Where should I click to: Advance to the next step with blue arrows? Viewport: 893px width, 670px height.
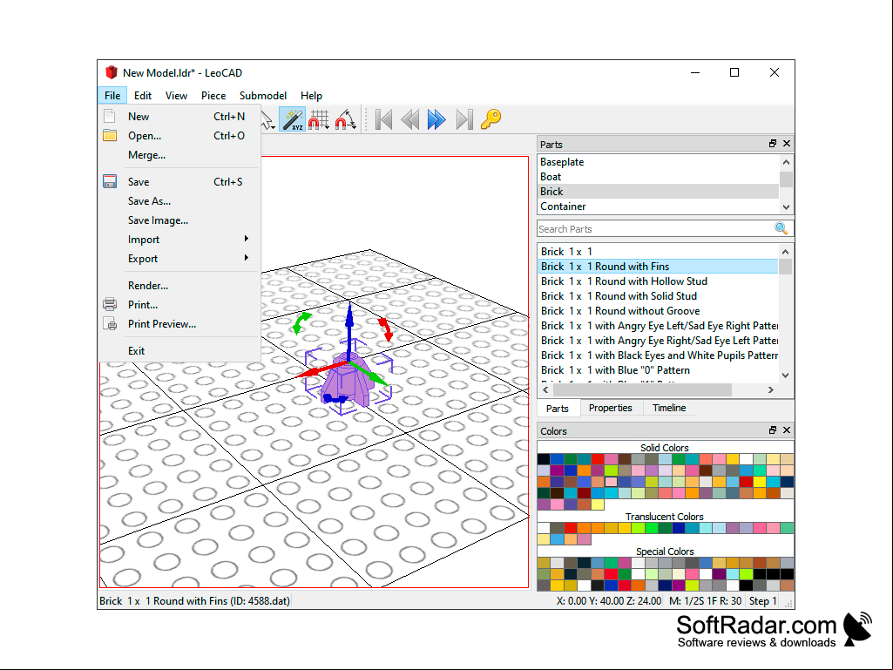[436, 119]
